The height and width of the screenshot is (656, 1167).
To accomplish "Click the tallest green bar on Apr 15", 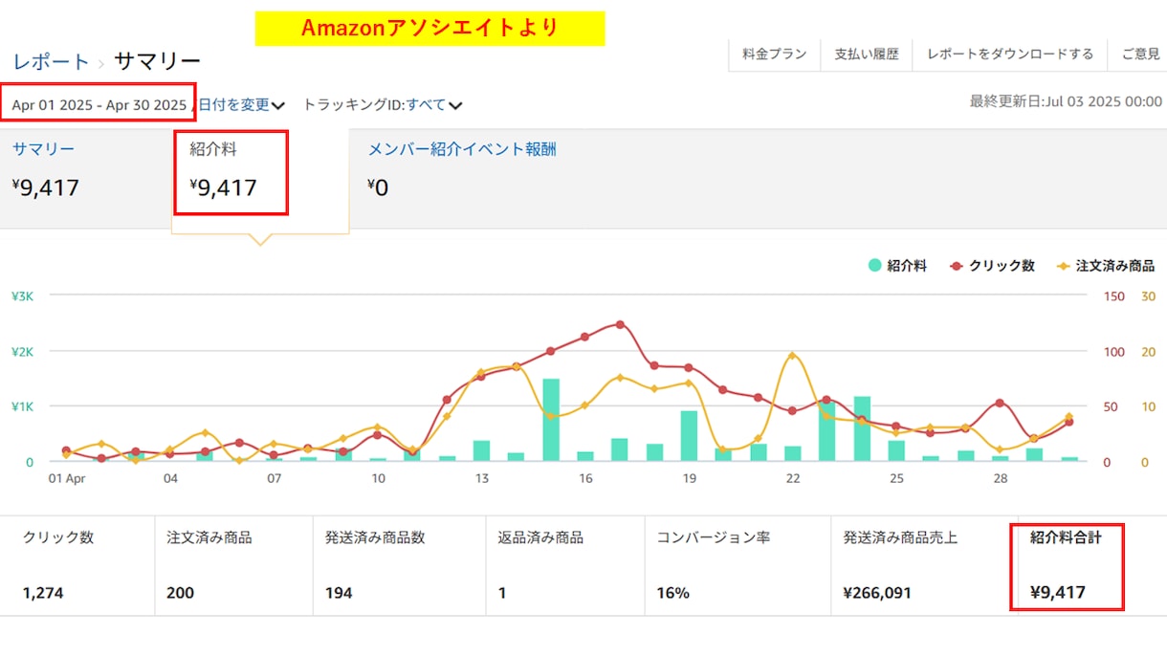I will pyautogui.click(x=551, y=420).
